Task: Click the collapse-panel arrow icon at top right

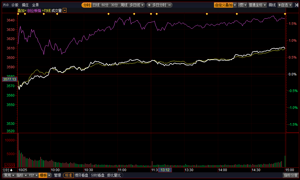Action: (x=296, y=5)
